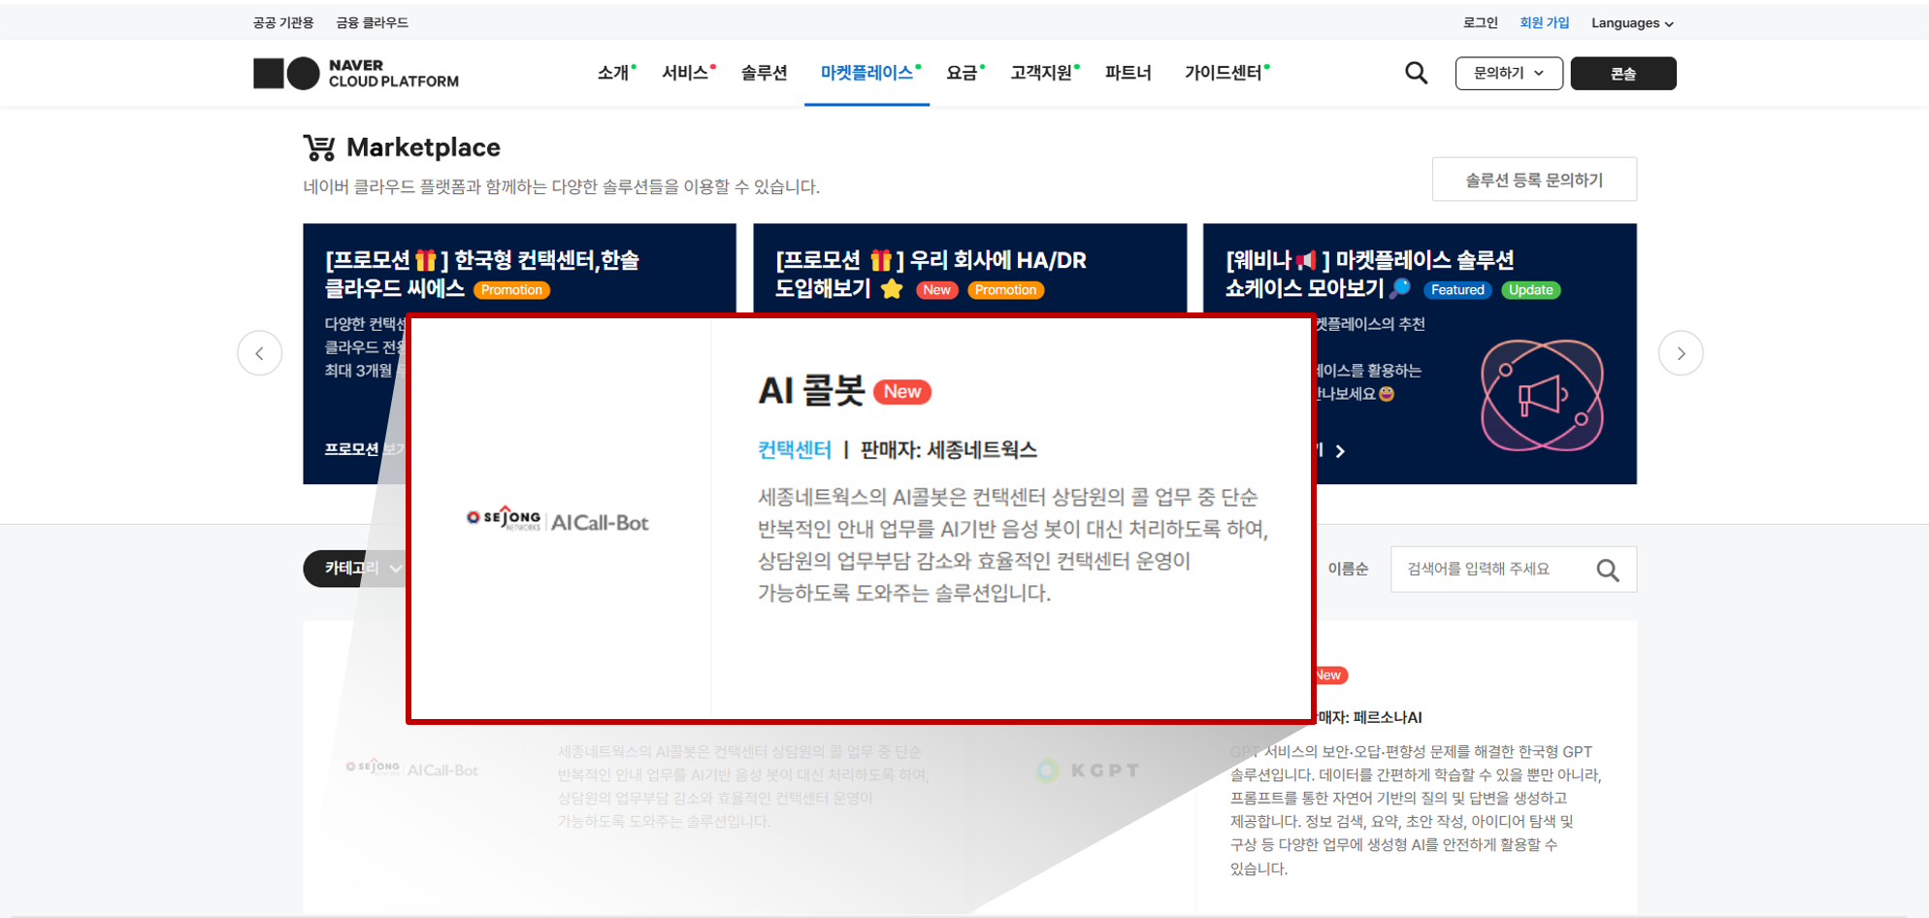Open the header search magnifier icon

[1416, 73]
